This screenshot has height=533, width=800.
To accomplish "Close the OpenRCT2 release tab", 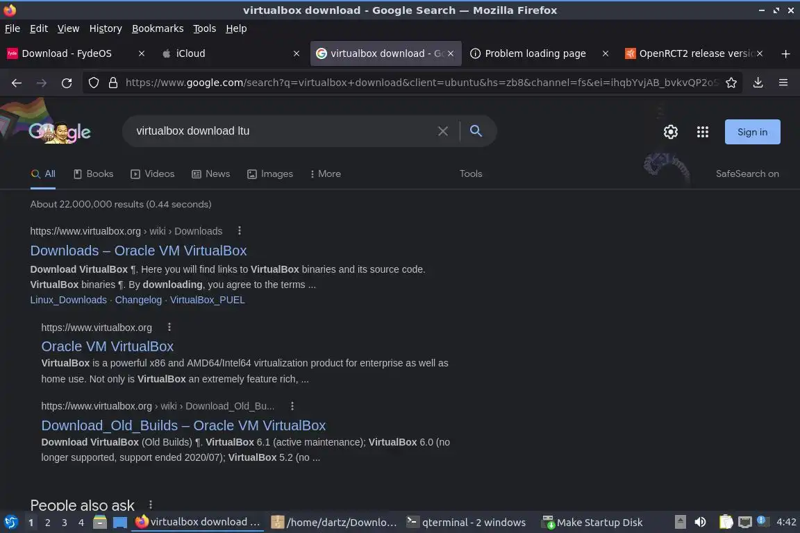I will pyautogui.click(x=760, y=53).
